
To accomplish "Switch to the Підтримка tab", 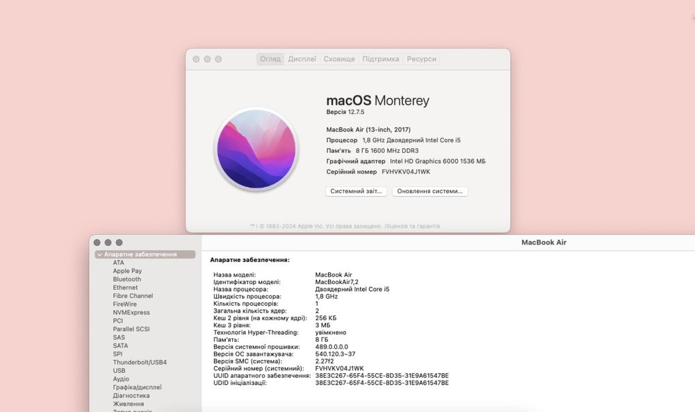I will click(381, 59).
